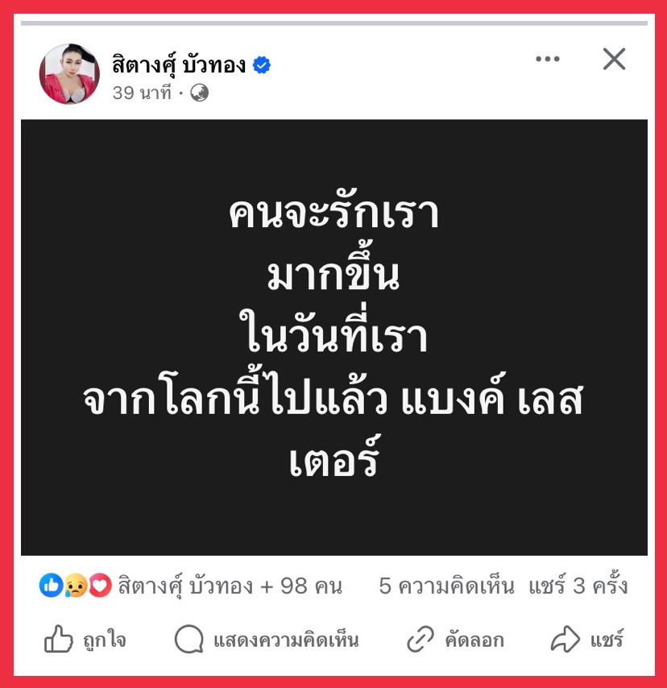
Task: Open the profile picture thumbnail
Action: coord(69,74)
